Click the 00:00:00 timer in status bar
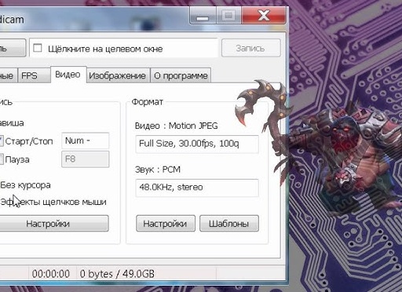Screen dimensions: 402x292 [51, 274]
